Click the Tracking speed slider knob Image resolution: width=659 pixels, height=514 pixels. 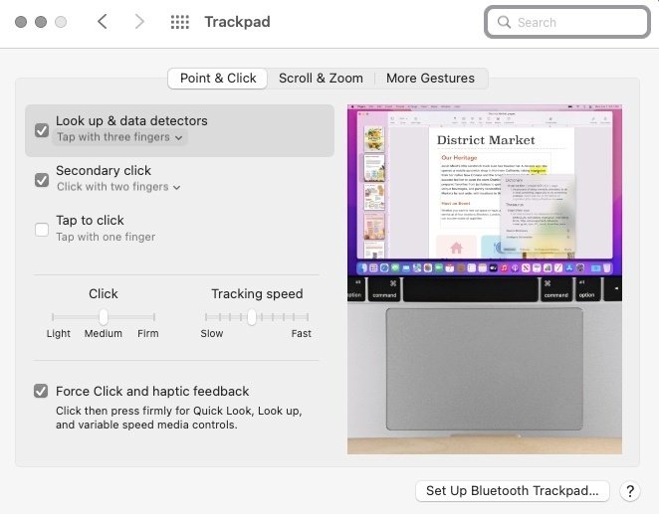252,317
